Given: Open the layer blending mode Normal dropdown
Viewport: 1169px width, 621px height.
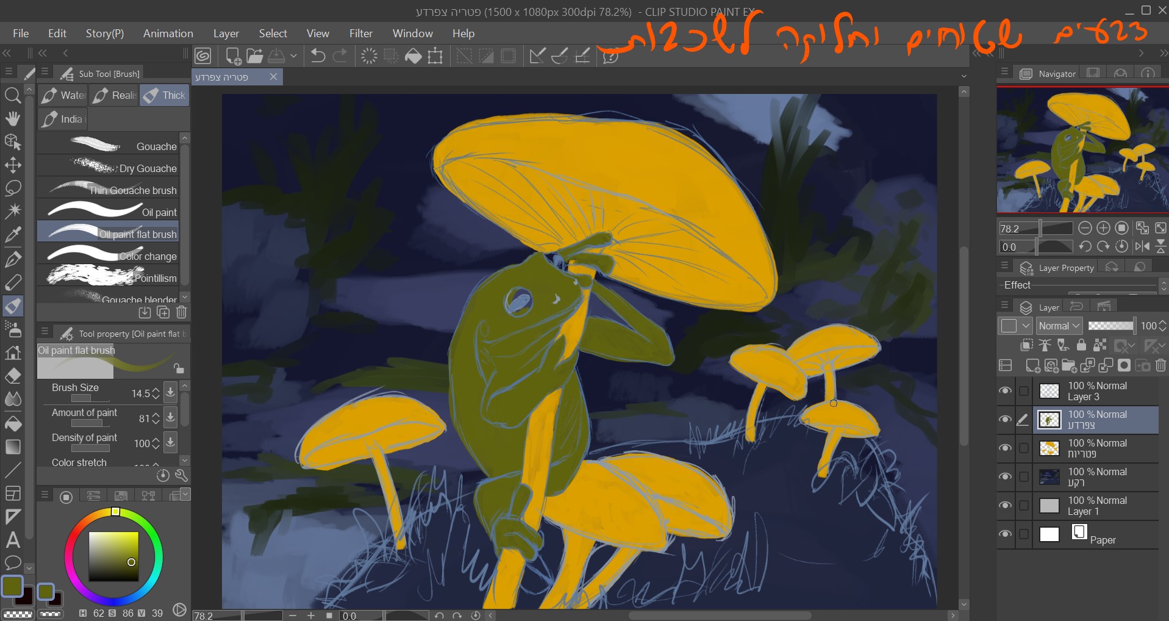Looking at the screenshot, I should point(1059,326).
